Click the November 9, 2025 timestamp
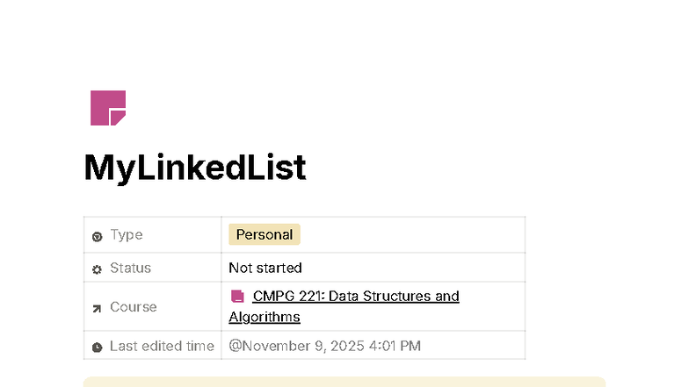This screenshot has width=689, height=387. point(324,346)
